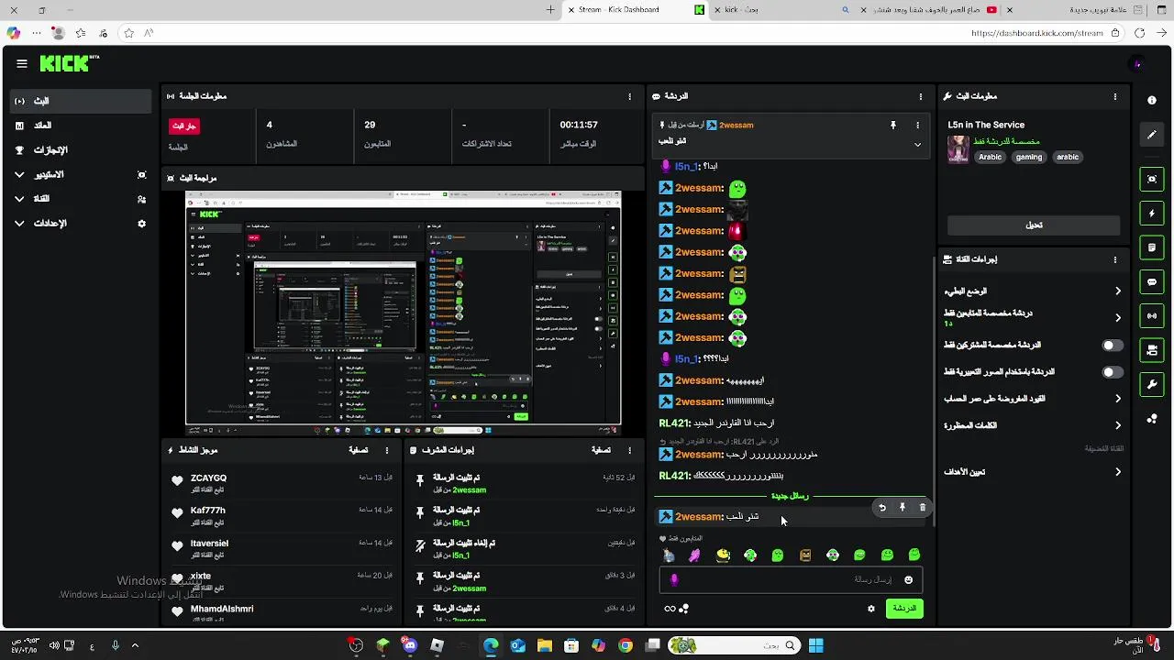1174x660 pixels.
Task: Open the hamburger menu beside the Kick logo
Action: tap(22, 63)
